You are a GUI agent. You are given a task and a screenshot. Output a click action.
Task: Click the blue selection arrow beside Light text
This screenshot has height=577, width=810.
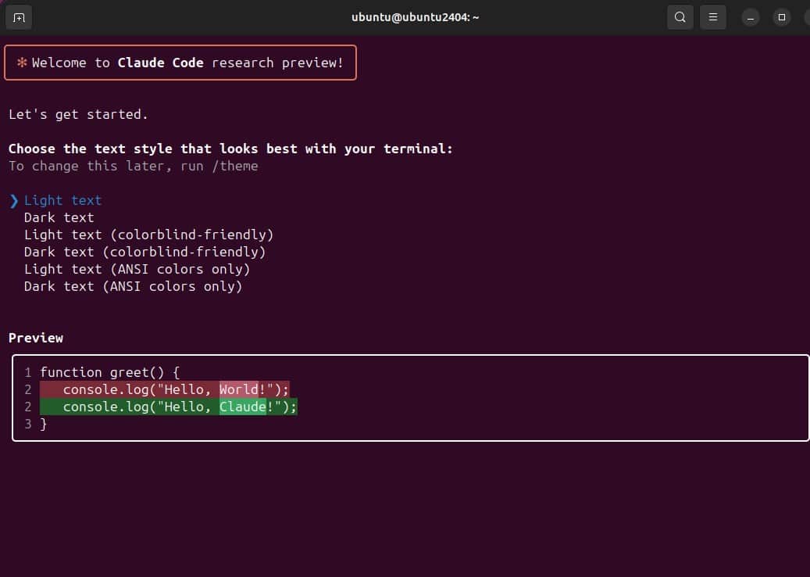pos(13,201)
